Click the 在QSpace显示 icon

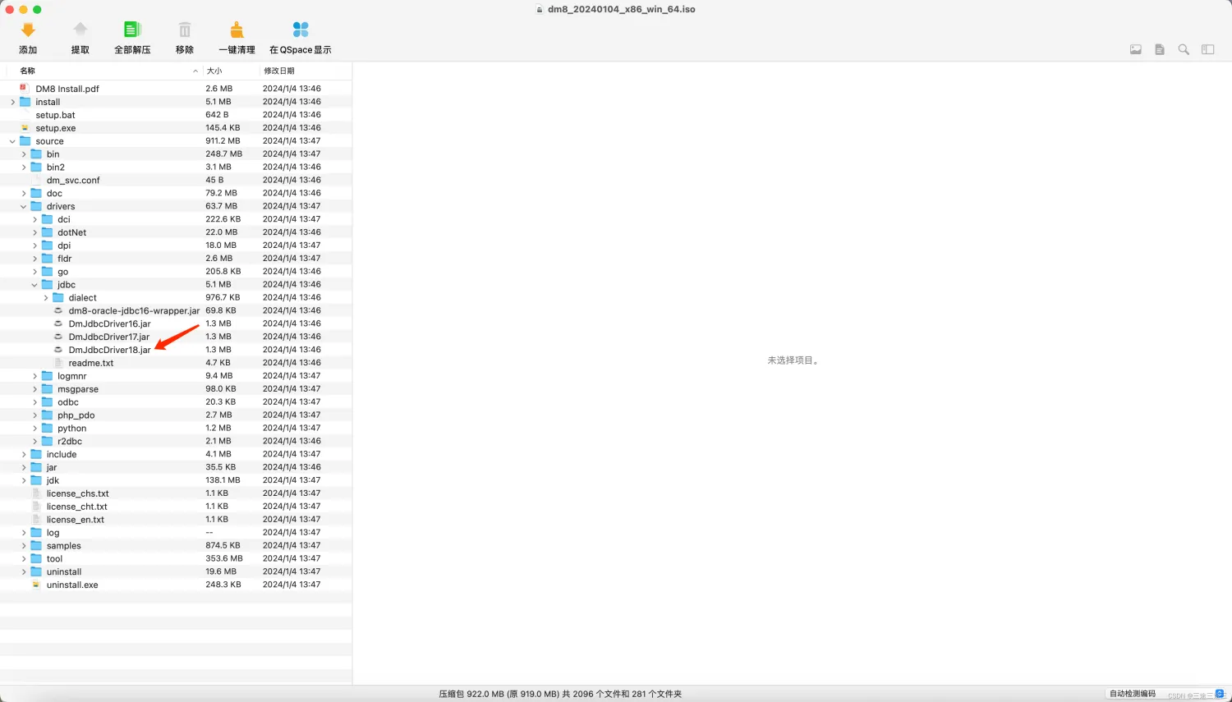click(x=301, y=30)
